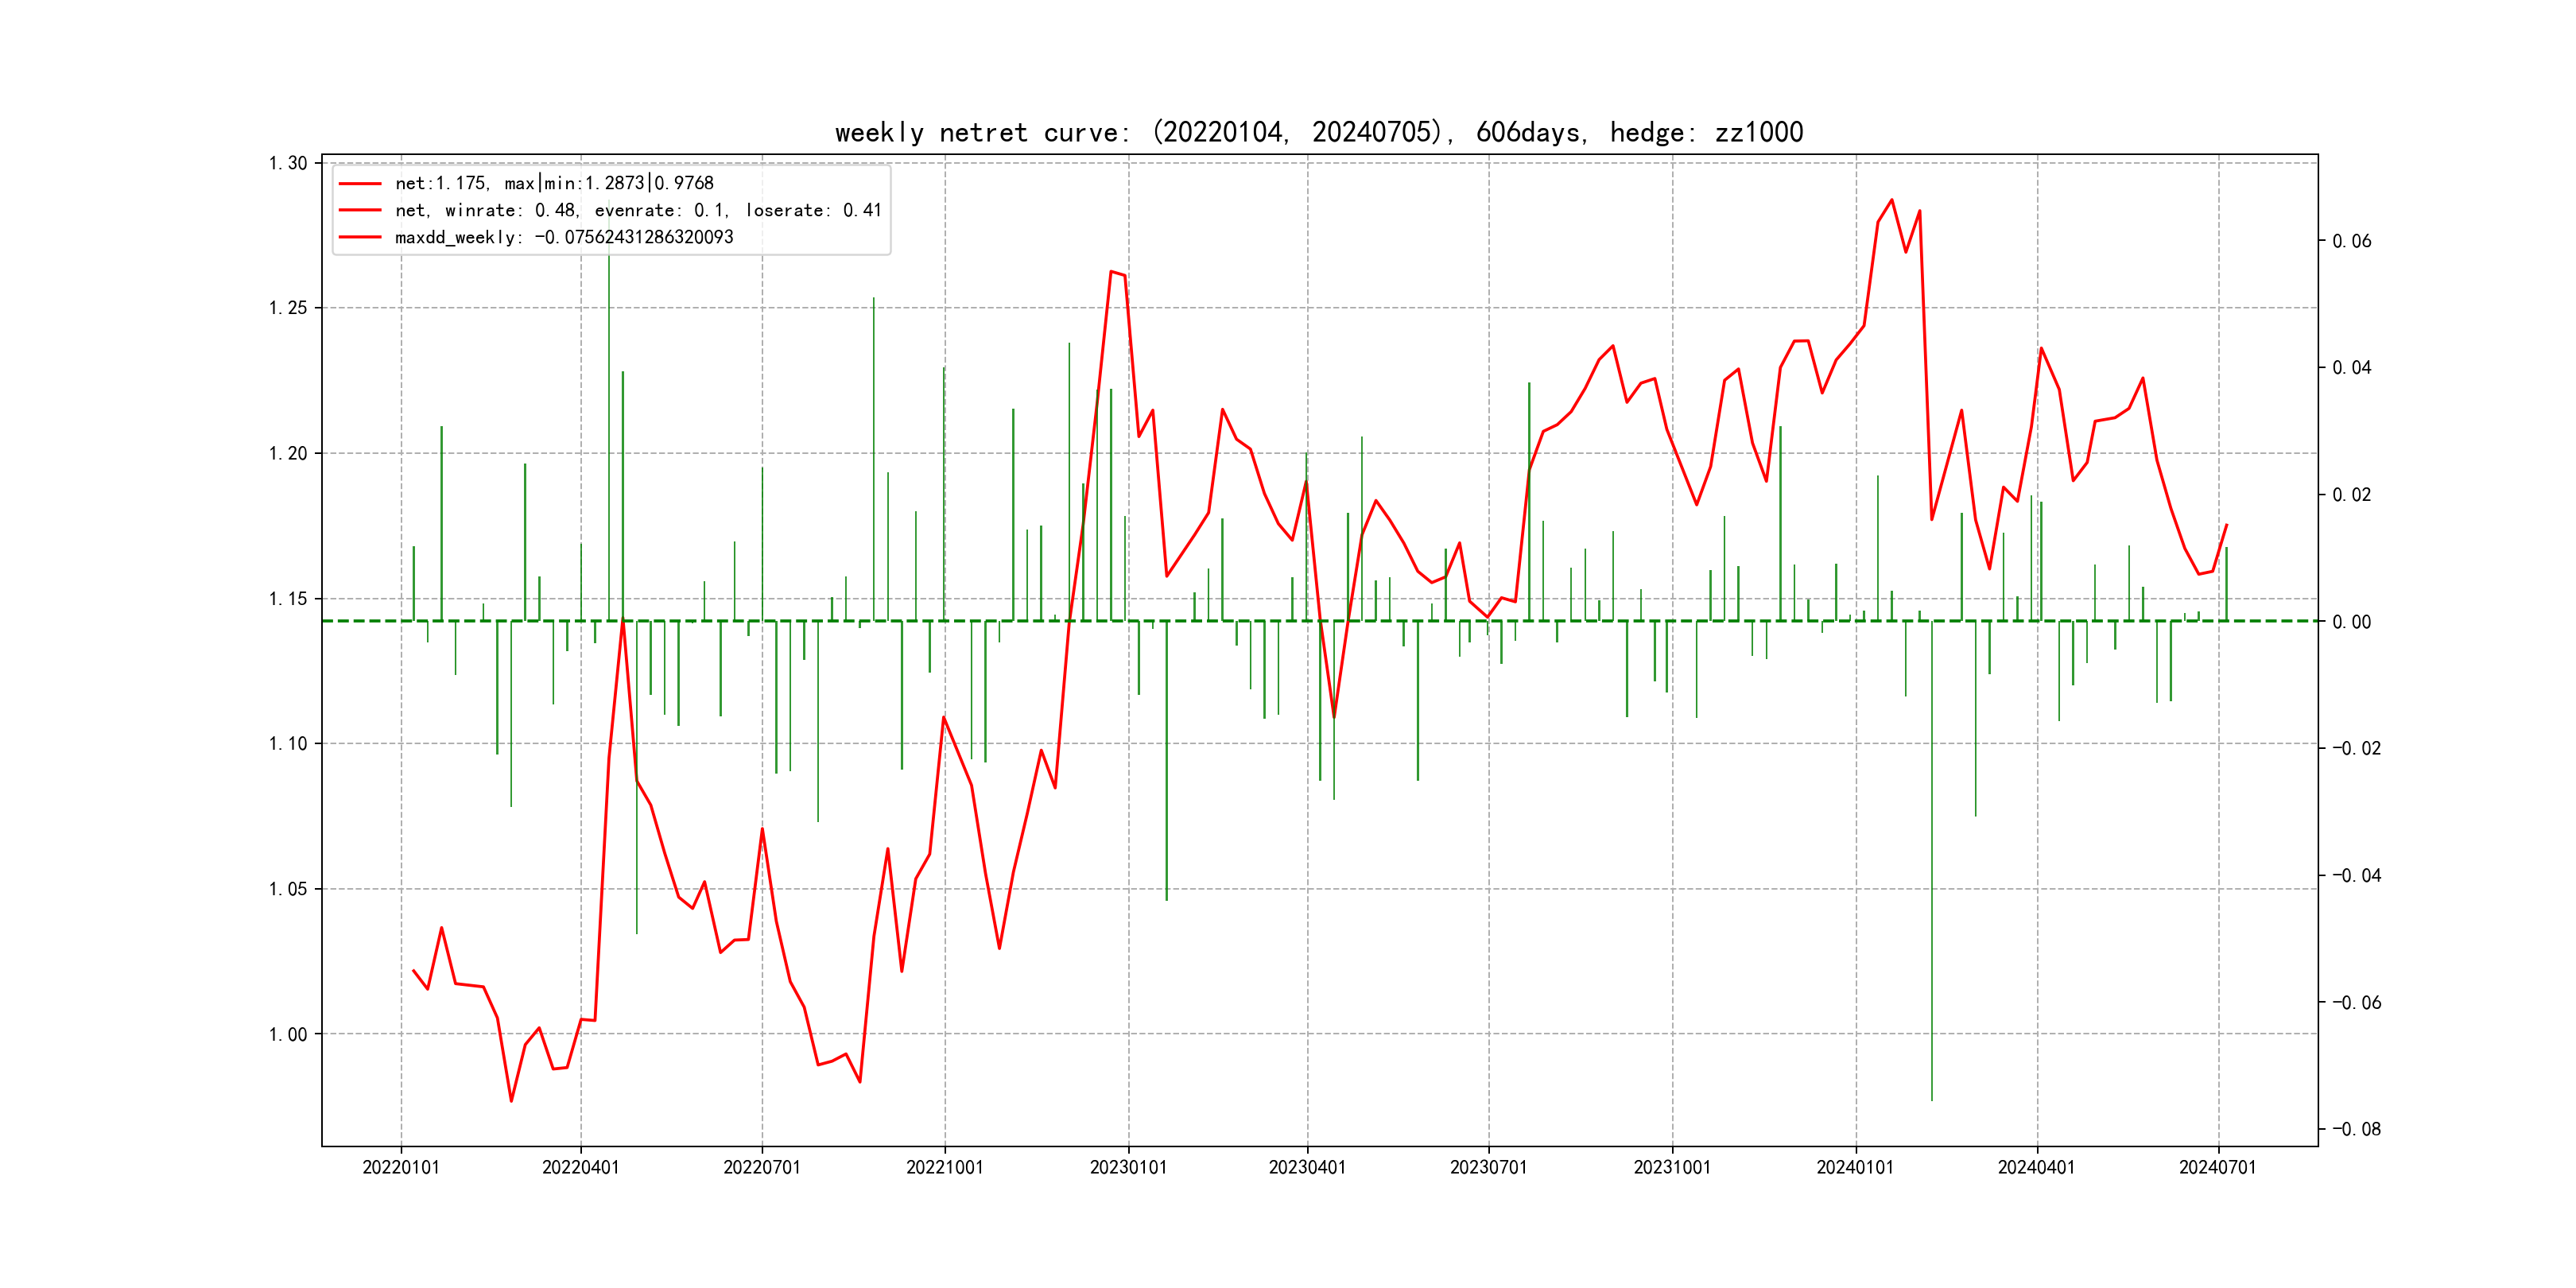The height and width of the screenshot is (1288, 2576).
Task: Click the 1.15 left axis label
Action: 288,599
